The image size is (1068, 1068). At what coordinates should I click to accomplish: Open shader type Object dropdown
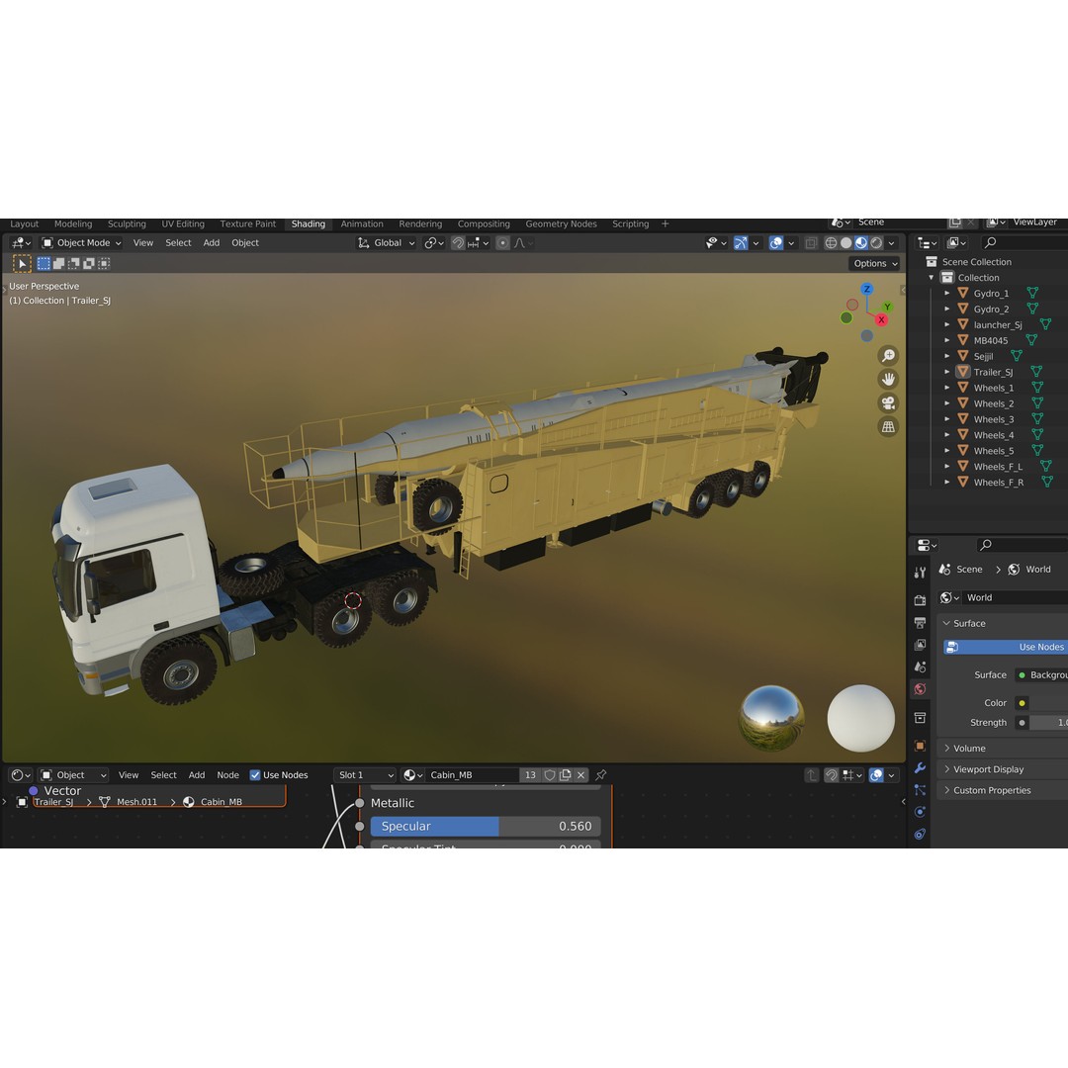[x=73, y=775]
